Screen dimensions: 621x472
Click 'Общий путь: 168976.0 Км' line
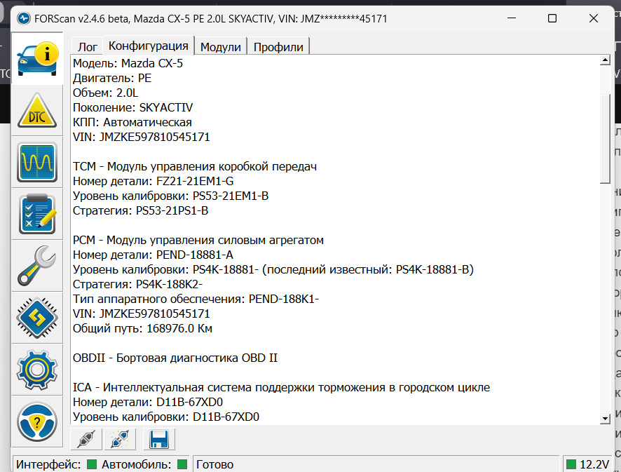click(x=142, y=328)
